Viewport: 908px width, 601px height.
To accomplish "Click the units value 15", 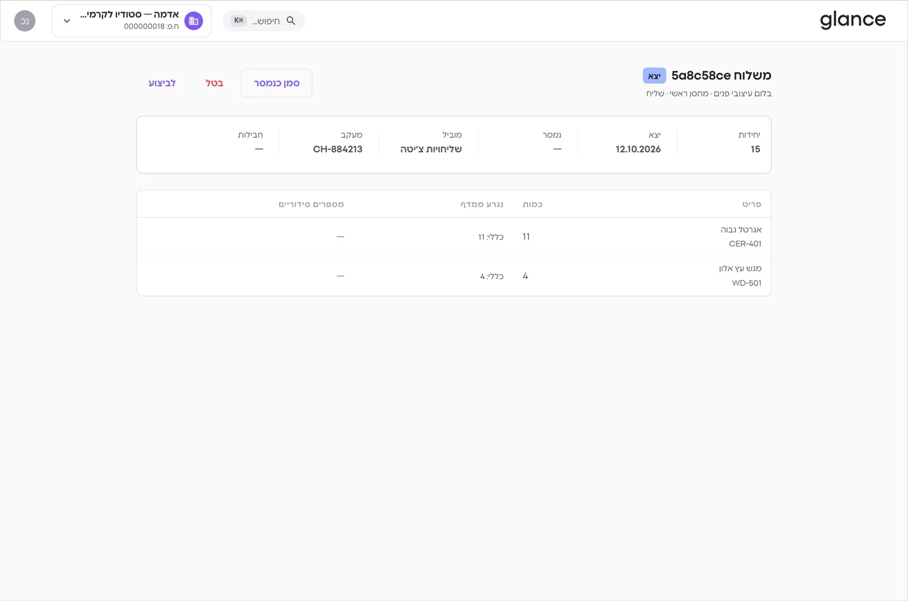I will tap(755, 149).
